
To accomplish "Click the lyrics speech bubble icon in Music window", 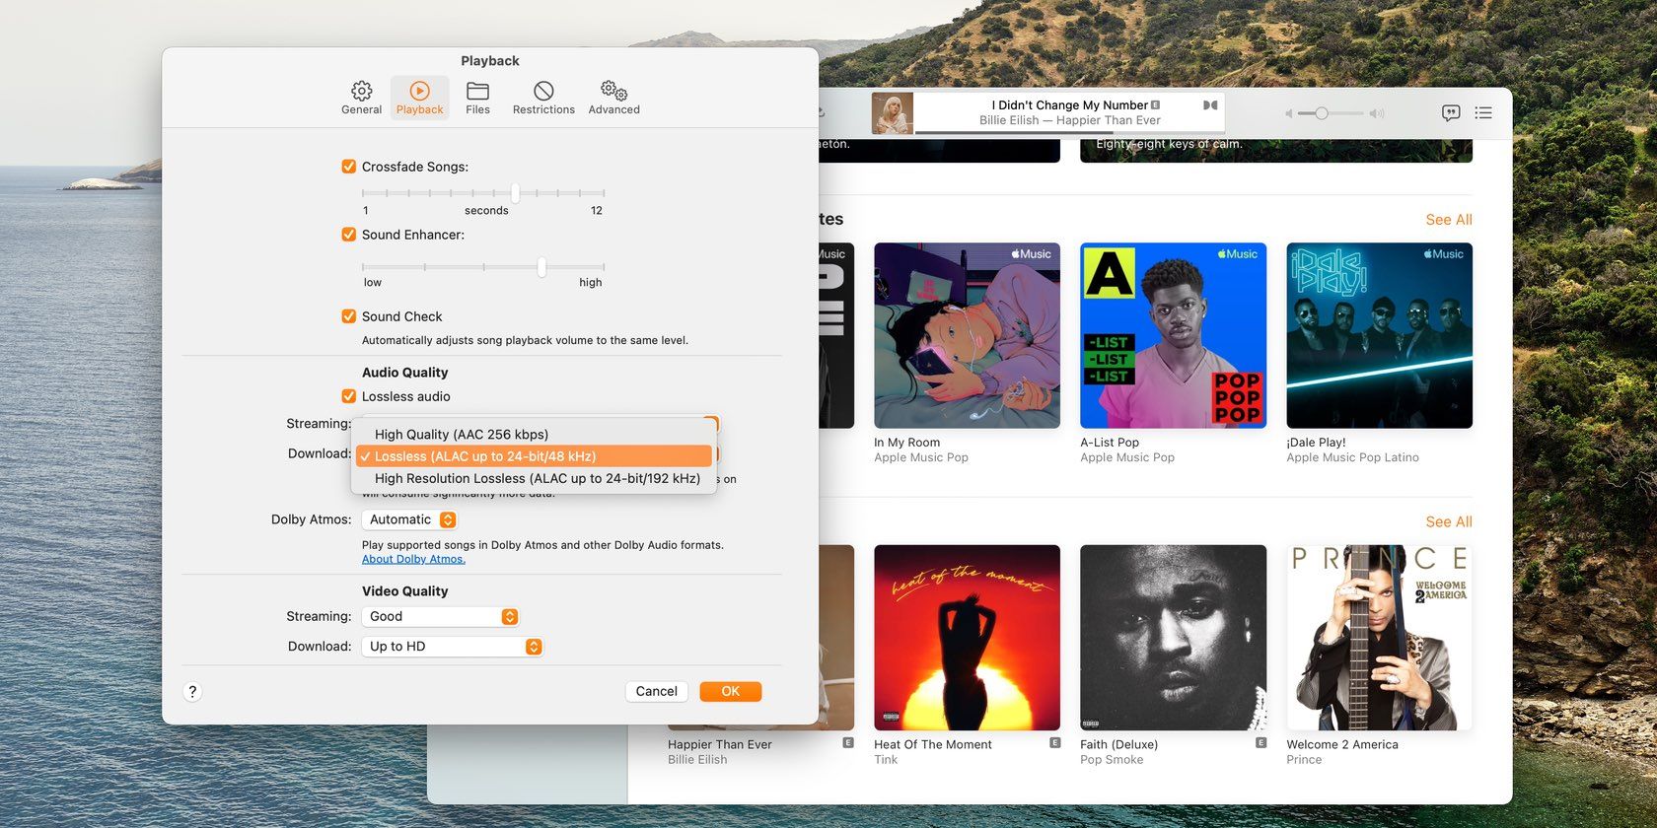I will (x=1451, y=113).
